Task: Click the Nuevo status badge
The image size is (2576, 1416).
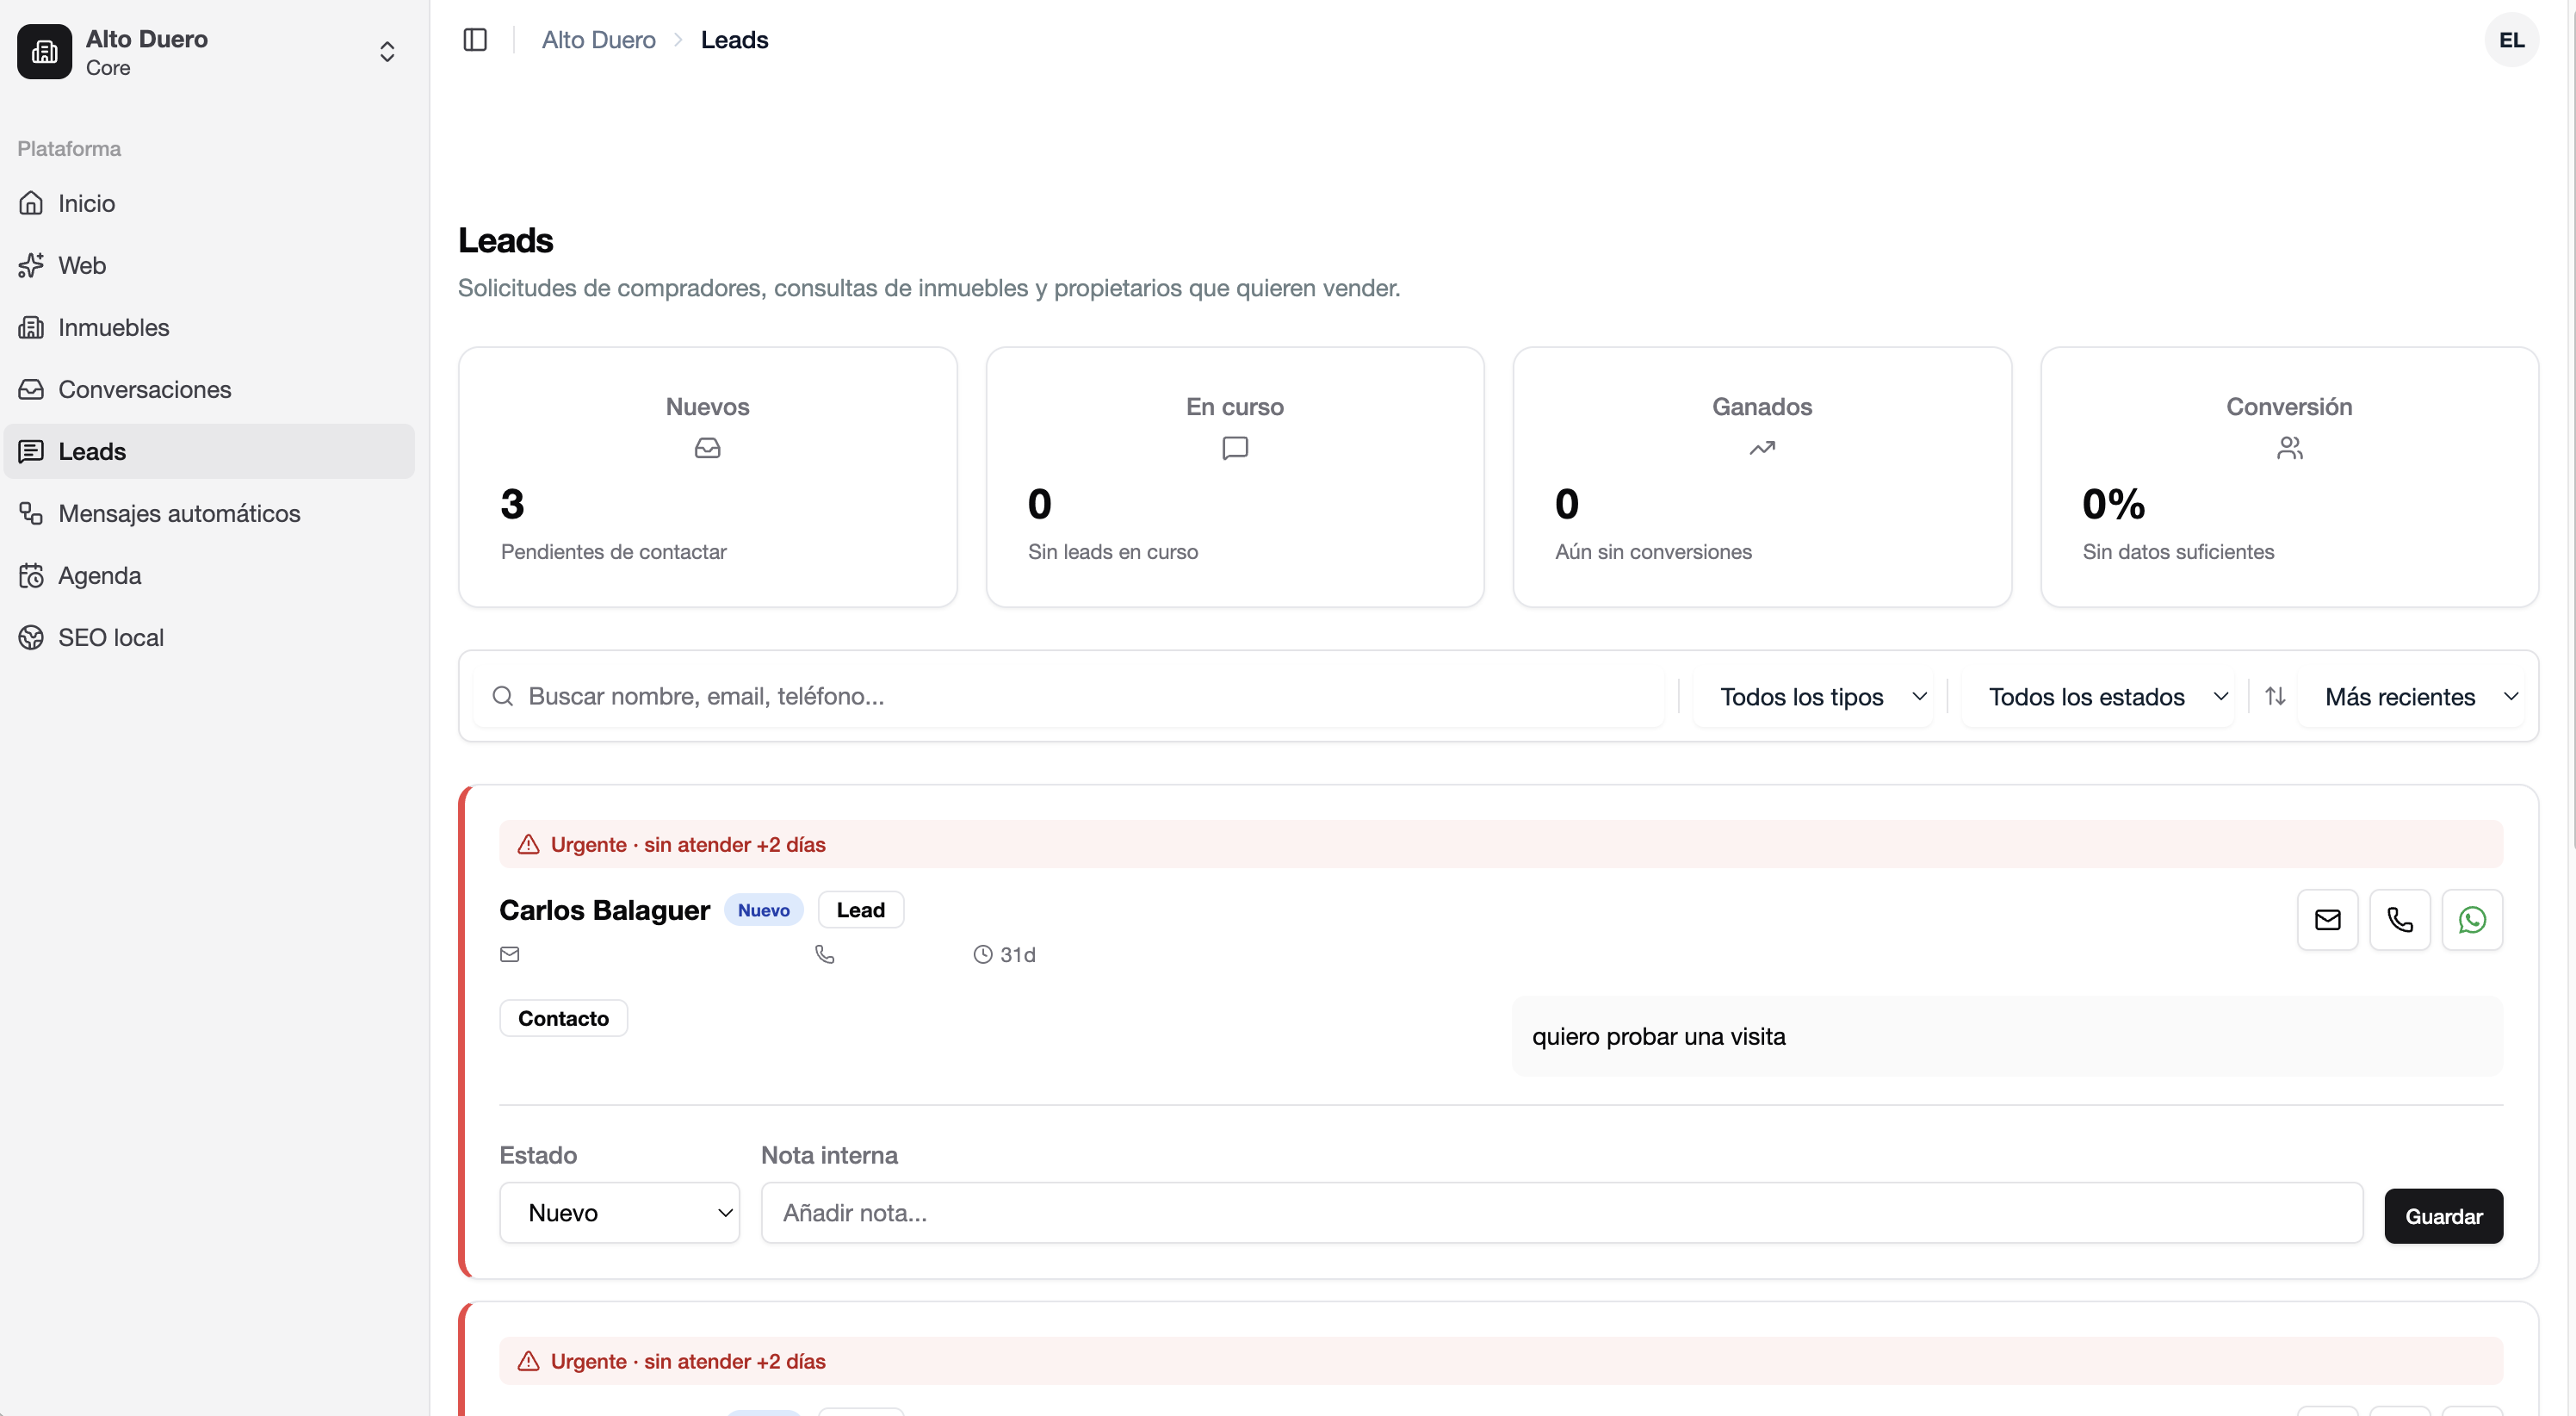Action: coord(763,910)
